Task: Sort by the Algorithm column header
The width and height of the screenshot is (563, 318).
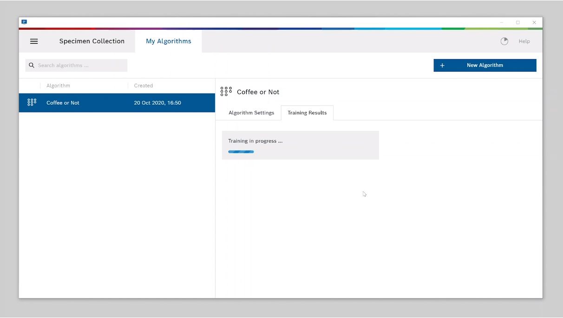Action: (x=59, y=86)
